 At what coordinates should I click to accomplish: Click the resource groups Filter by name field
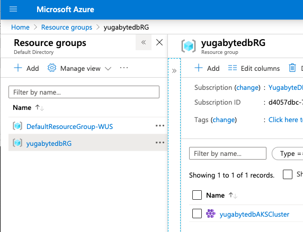pyautogui.click(x=84, y=92)
